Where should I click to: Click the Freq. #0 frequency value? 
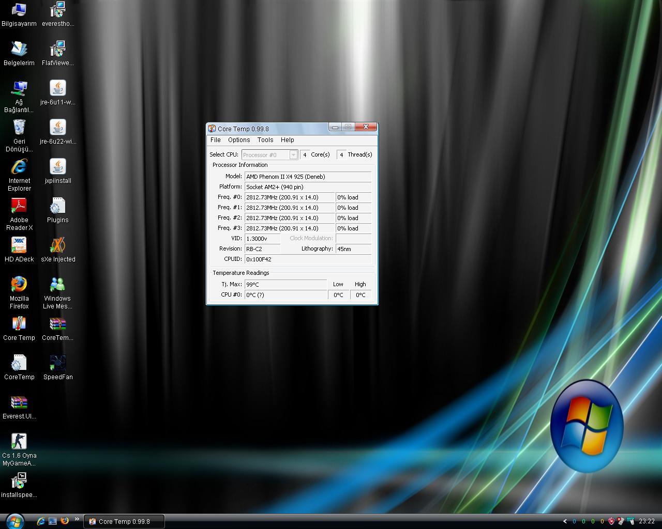290,197
